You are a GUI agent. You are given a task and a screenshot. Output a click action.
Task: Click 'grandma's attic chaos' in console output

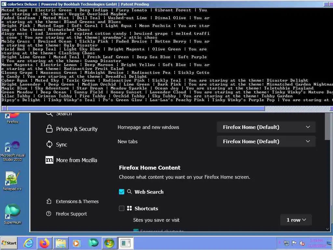click(130, 37)
